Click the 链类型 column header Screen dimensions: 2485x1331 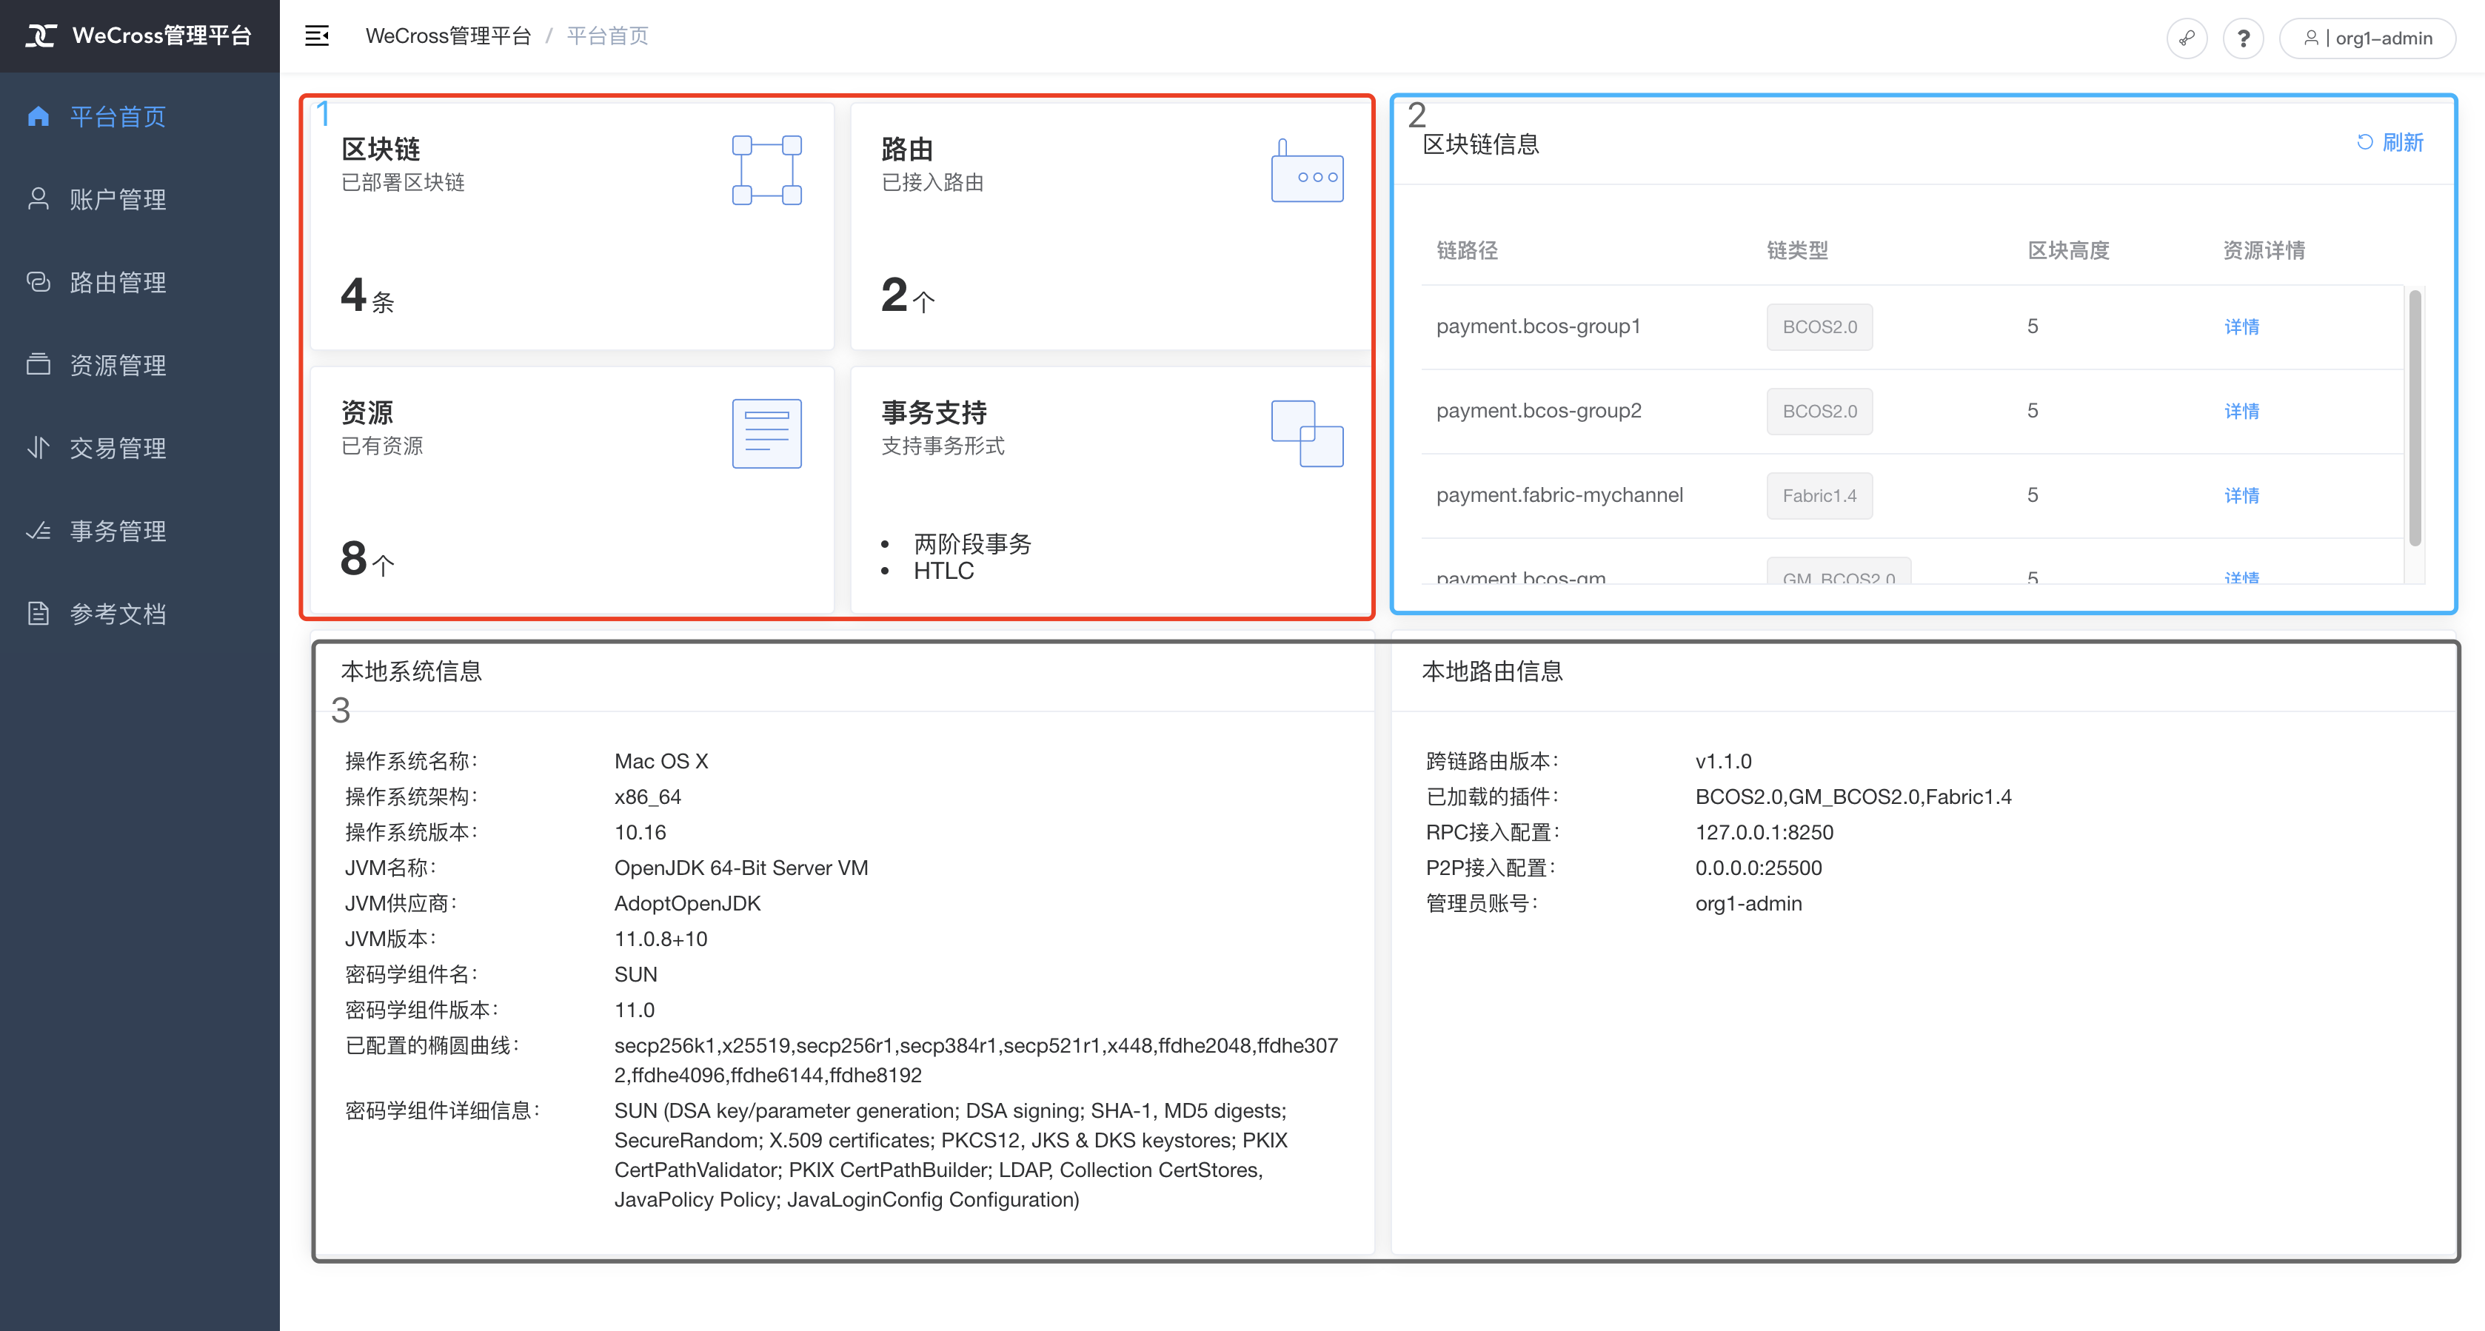click(1797, 251)
